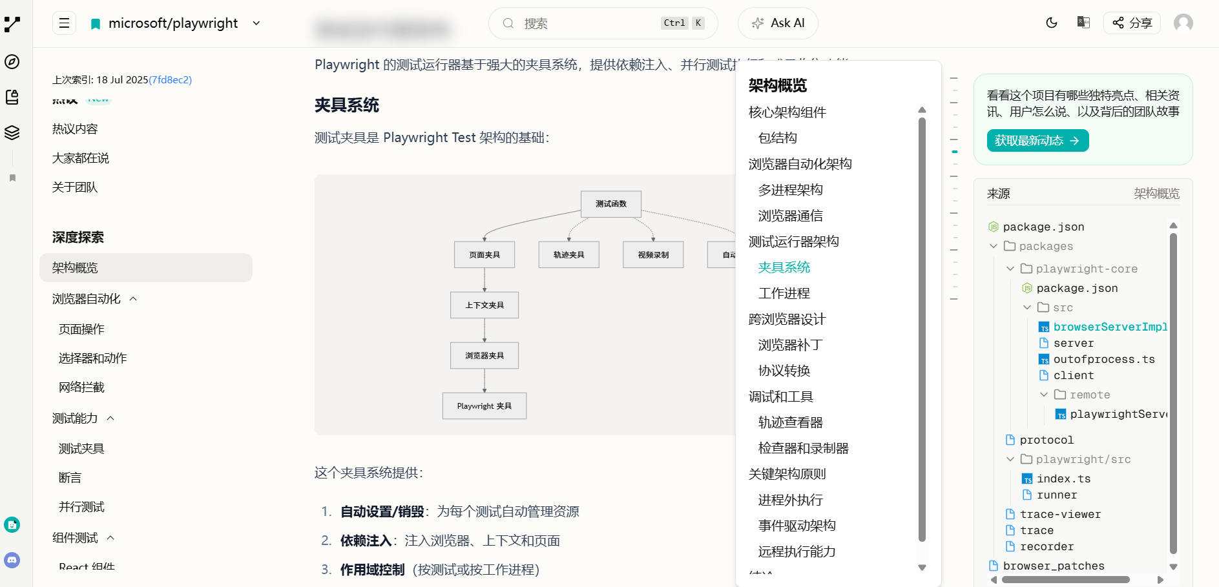
Task: Click the logo icon in the left rail
Action: (x=12, y=25)
